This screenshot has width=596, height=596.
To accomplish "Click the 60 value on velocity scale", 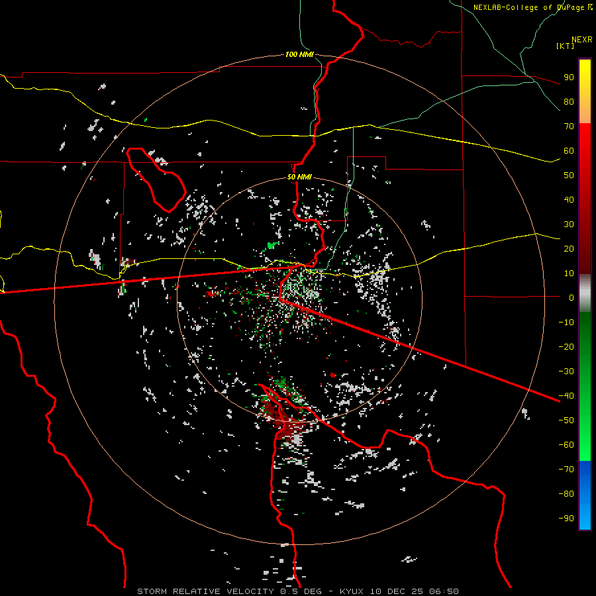I will [569, 150].
